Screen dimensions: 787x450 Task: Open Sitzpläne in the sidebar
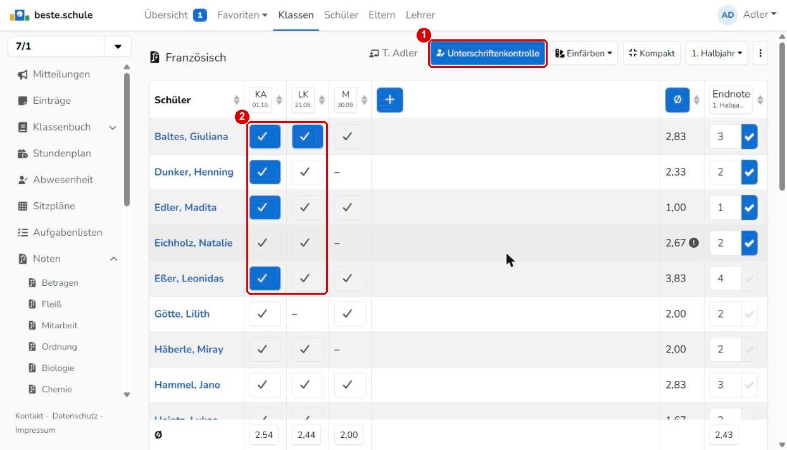point(54,206)
